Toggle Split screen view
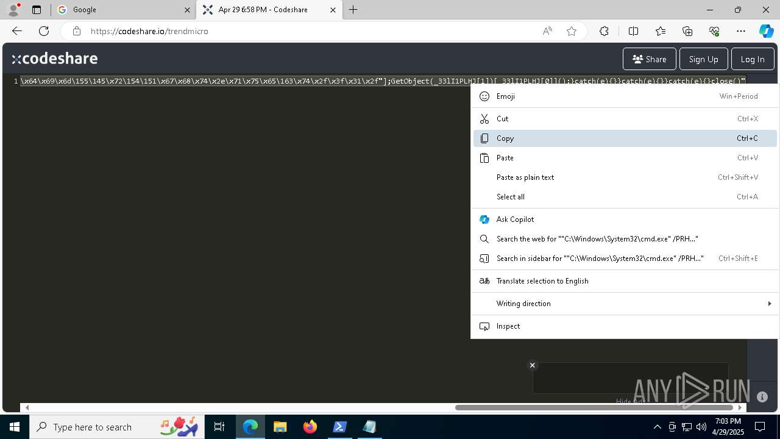Image resolution: width=780 pixels, height=439 pixels. [x=633, y=31]
